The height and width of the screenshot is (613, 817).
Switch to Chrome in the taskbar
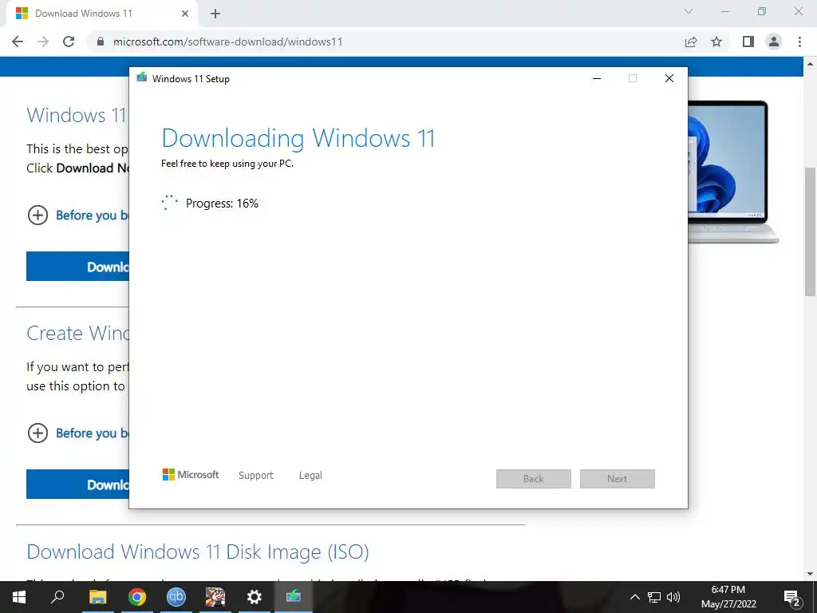[137, 597]
